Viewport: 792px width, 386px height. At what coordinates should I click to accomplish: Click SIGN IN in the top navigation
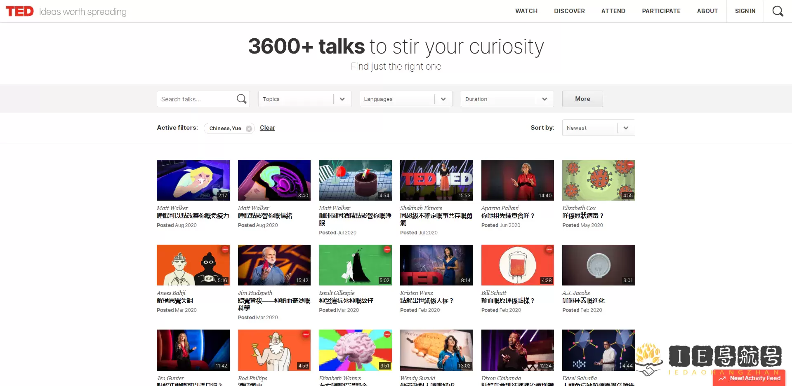pyautogui.click(x=745, y=11)
